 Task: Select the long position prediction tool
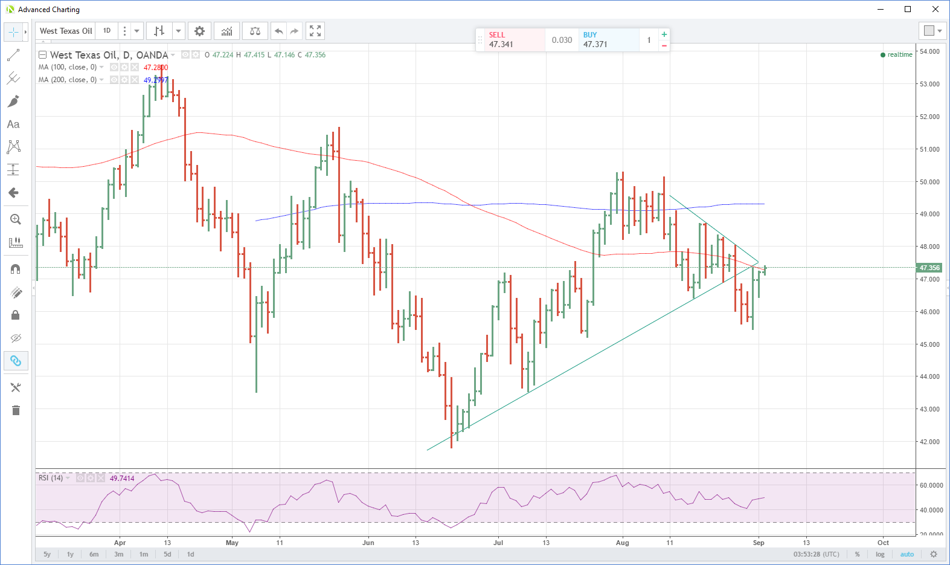(13, 170)
